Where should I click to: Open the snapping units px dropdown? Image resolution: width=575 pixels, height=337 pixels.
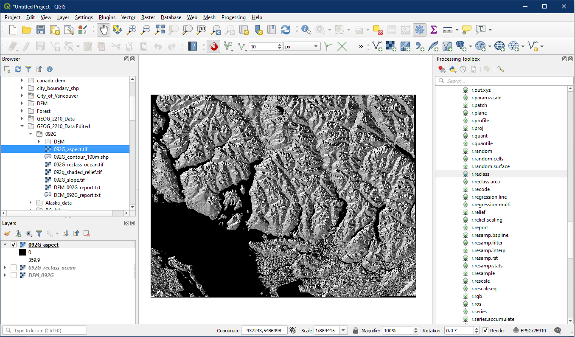pos(302,47)
